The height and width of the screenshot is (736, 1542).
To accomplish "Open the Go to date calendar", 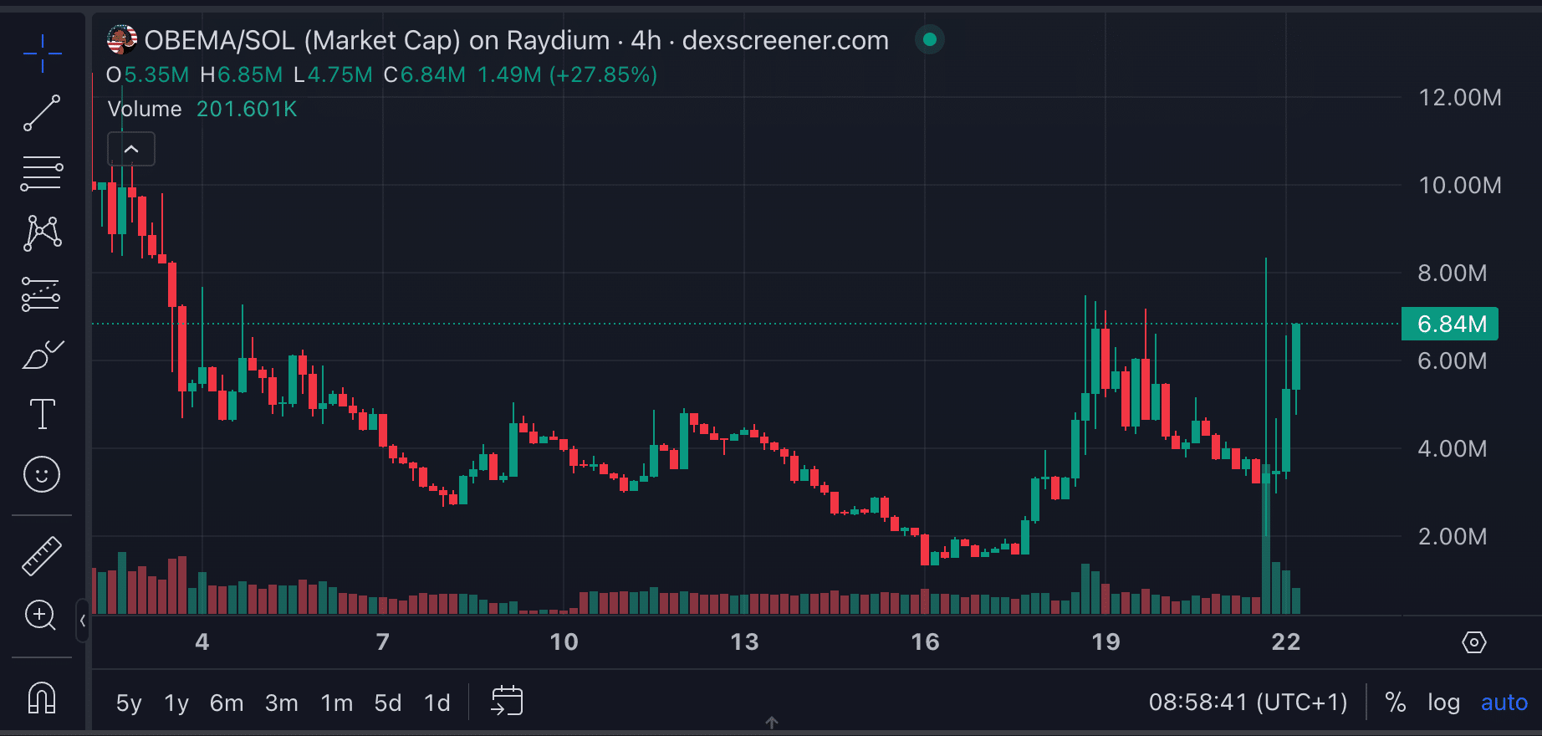I will (x=507, y=701).
